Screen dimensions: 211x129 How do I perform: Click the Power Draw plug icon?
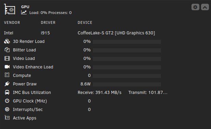(x=7, y=84)
